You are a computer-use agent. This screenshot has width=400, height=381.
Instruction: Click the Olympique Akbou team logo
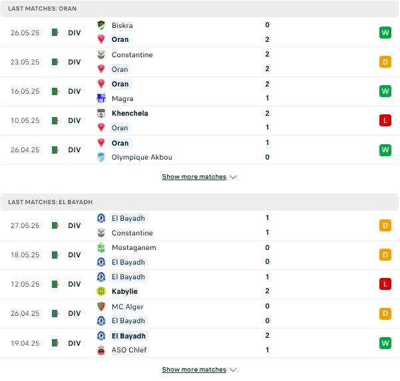tap(101, 157)
